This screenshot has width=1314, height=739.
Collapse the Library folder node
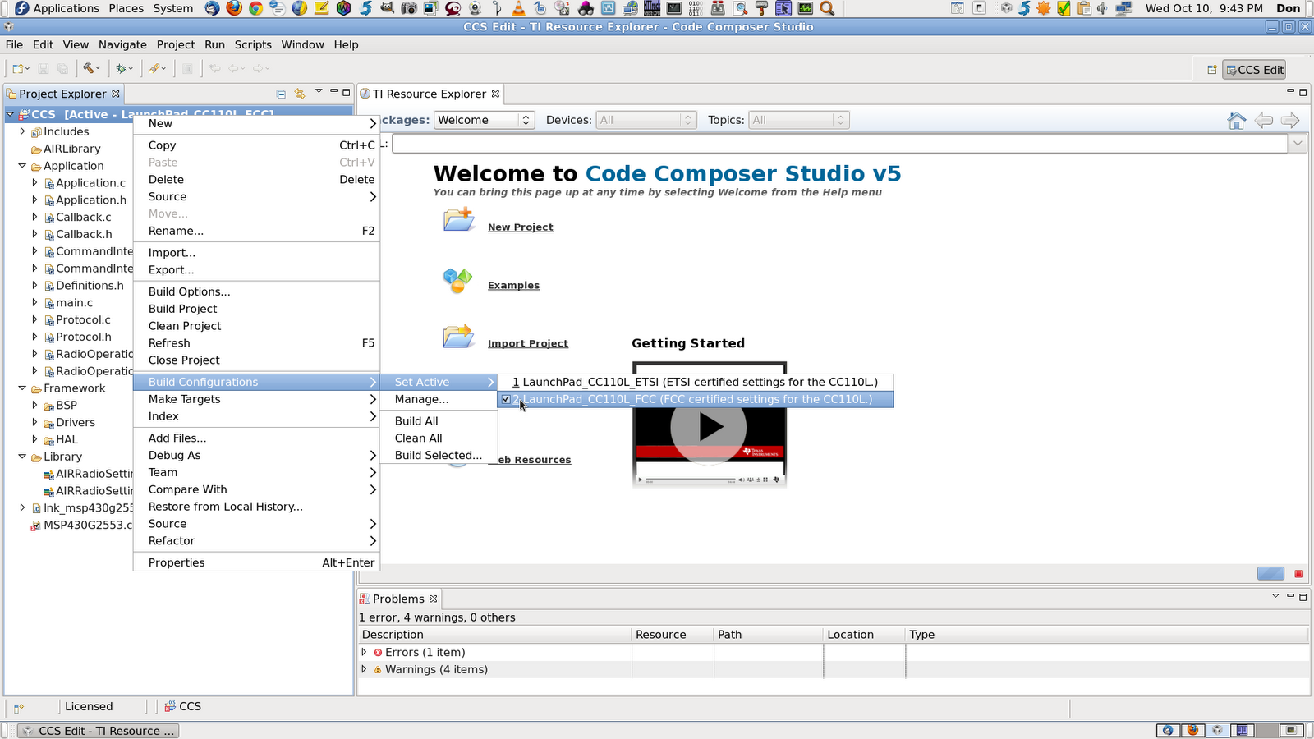[22, 457]
